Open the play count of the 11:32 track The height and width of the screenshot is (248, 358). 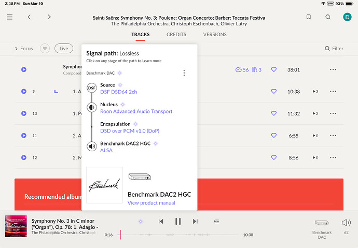pos(315,113)
